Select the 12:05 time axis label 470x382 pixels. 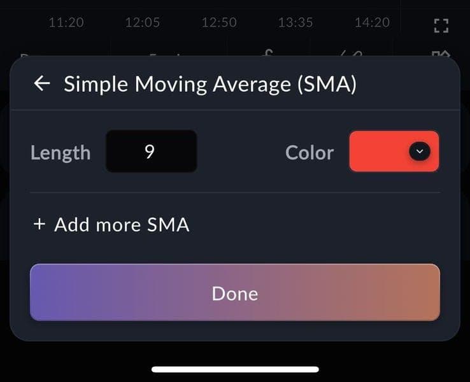[x=143, y=22]
